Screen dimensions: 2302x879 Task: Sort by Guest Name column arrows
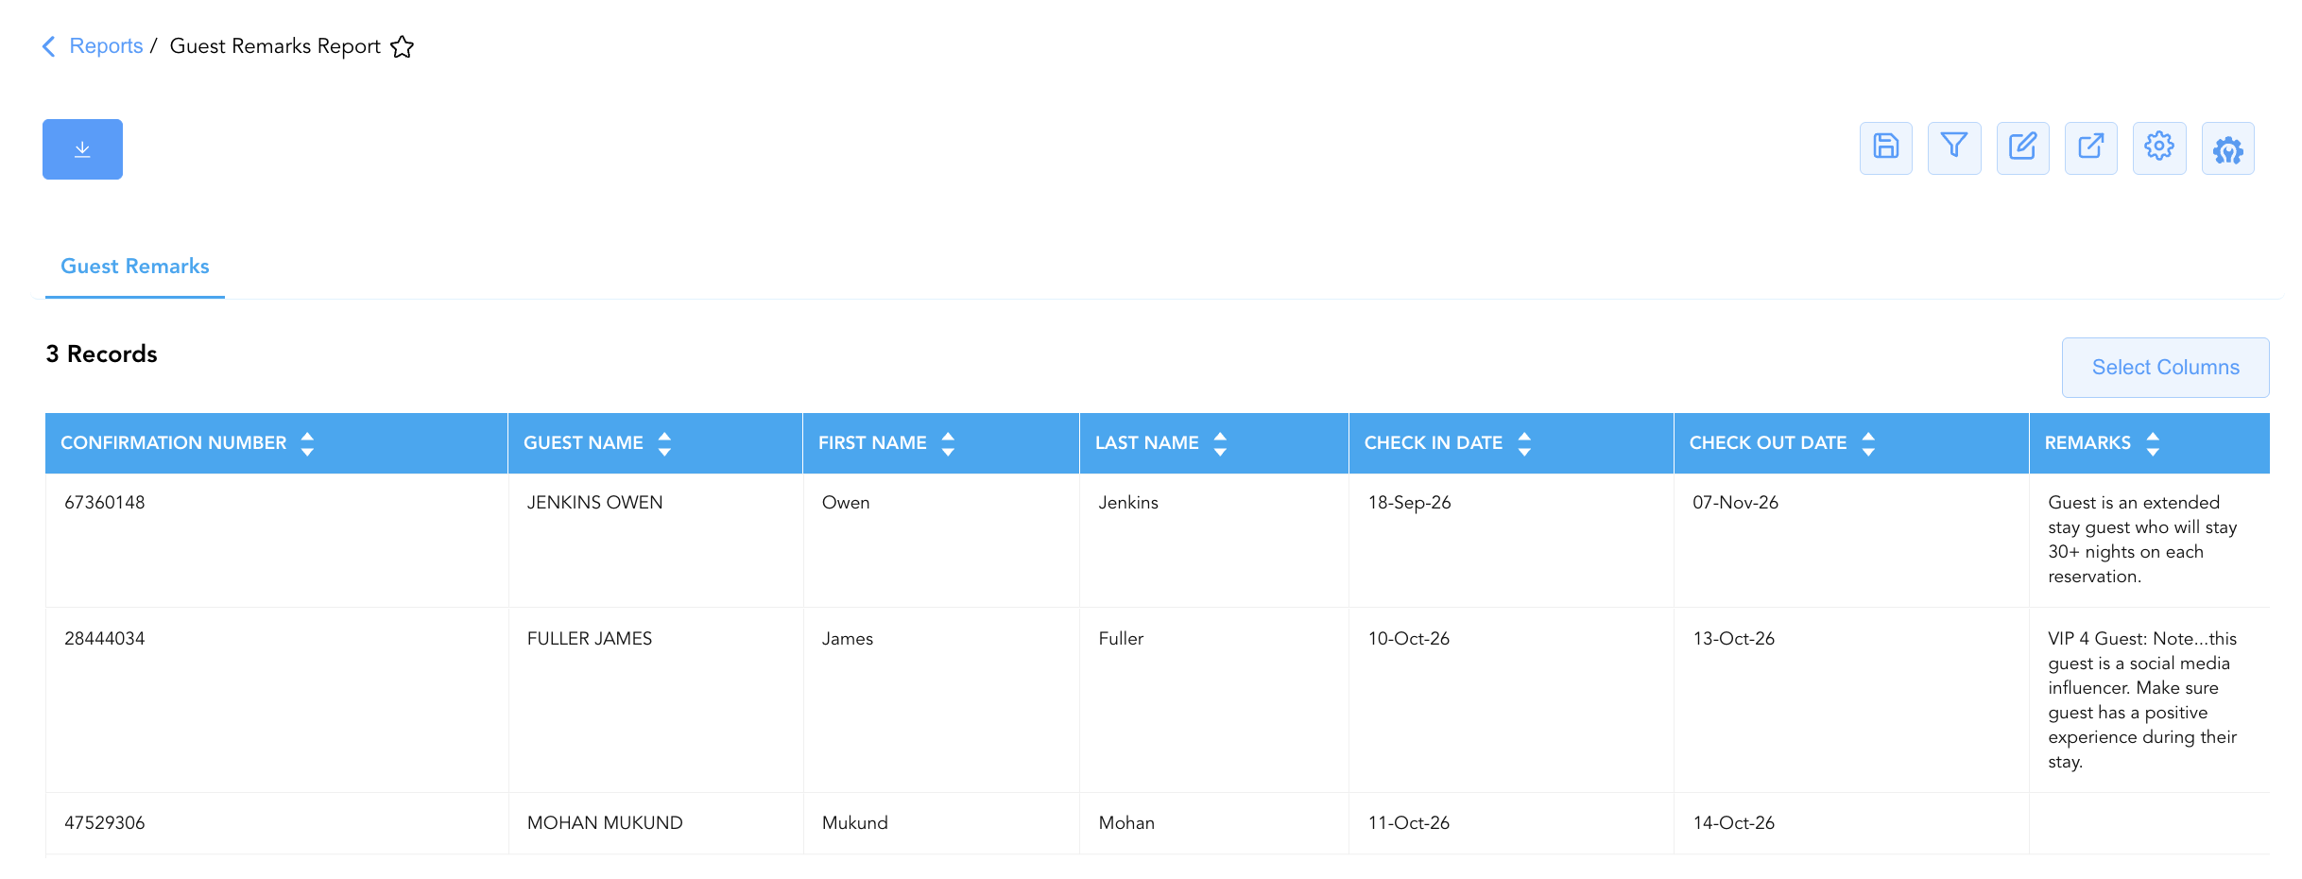(x=664, y=443)
